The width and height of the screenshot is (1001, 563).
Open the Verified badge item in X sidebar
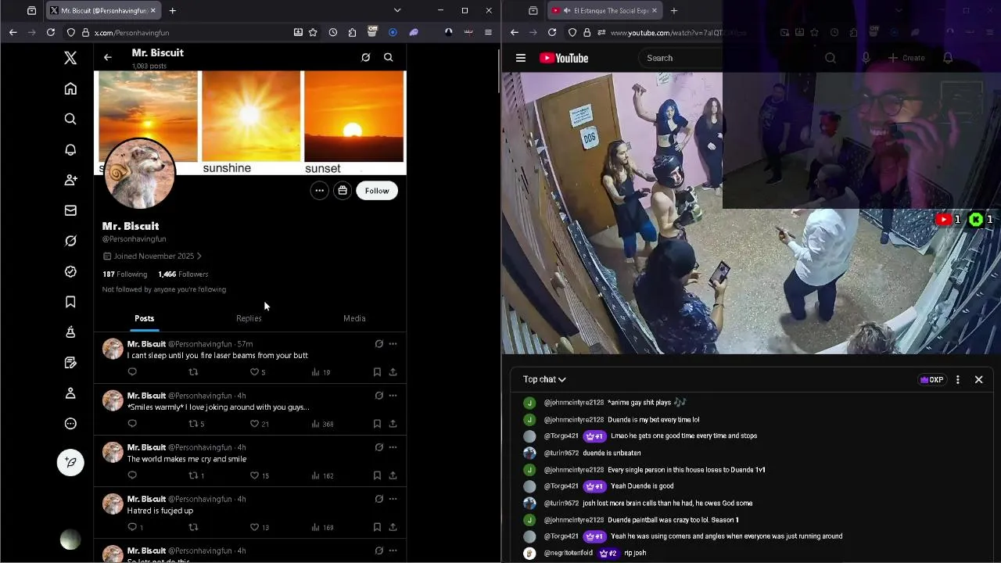pos(70,271)
